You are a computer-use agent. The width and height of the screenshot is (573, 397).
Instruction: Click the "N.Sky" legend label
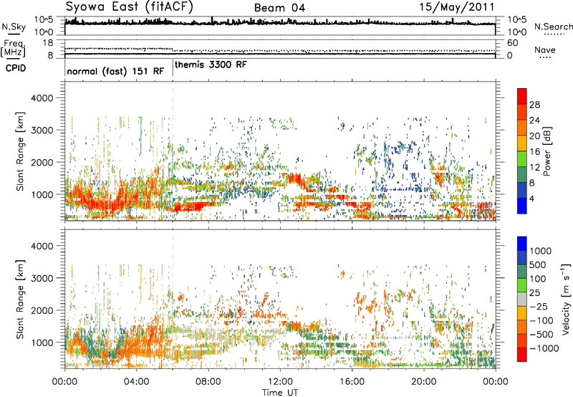point(14,27)
